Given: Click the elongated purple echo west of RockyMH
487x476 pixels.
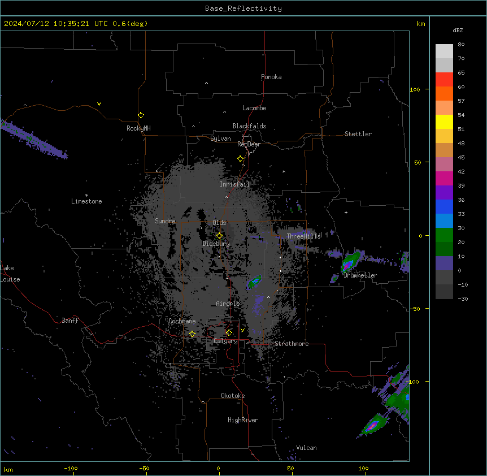Looking at the screenshot, I should pos(33,139).
